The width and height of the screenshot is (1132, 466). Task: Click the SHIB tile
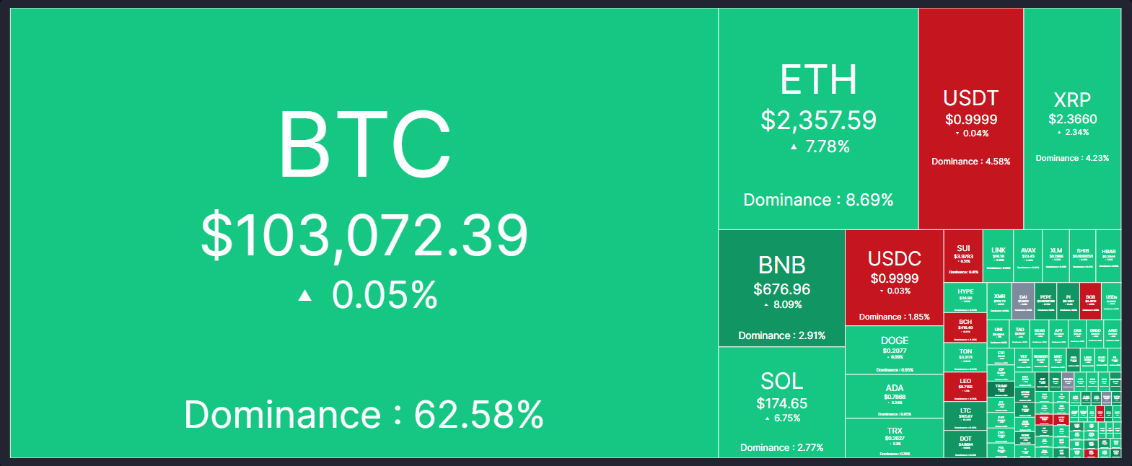tap(1082, 256)
